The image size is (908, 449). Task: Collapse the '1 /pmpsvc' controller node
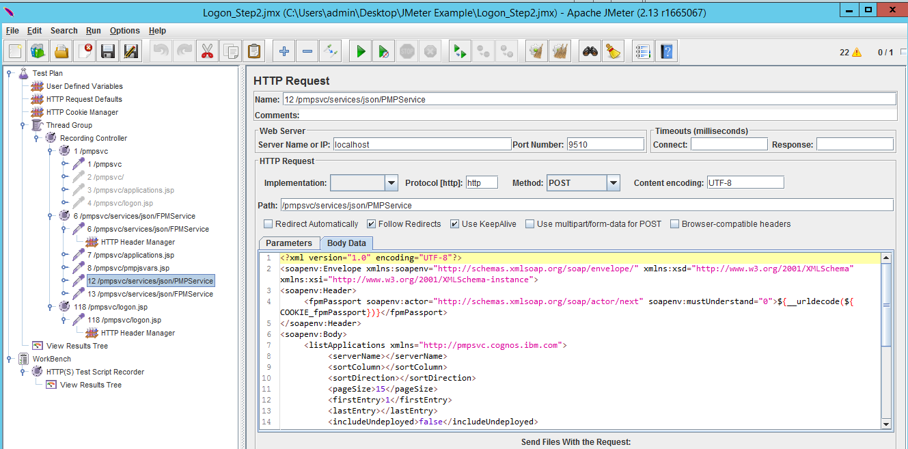click(x=50, y=151)
